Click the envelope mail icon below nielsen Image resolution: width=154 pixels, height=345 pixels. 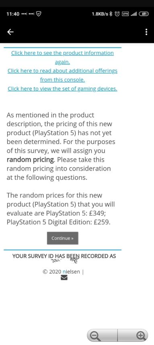(x=64, y=278)
